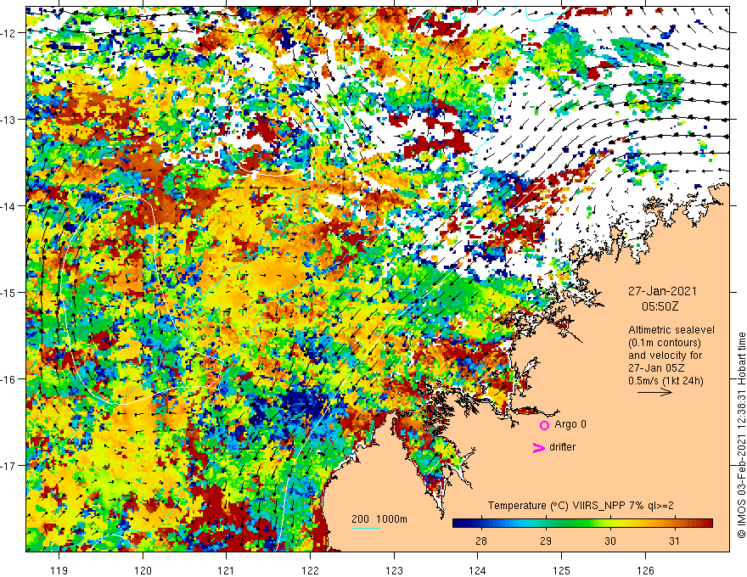The width and height of the screenshot is (747, 577).
Task: Click the colorbar value 31
Action: (674, 541)
